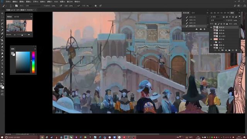Create a new group in the Layers panel
The height and width of the screenshot is (139, 247).
pos(229,50)
